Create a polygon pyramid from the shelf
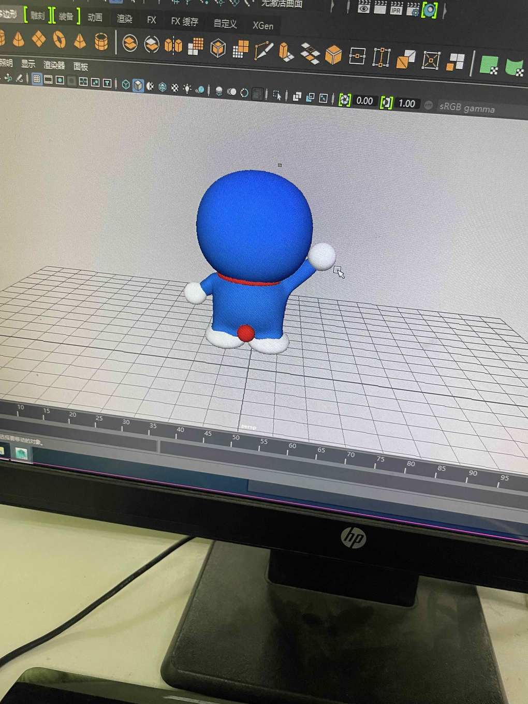 [x=80, y=40]
